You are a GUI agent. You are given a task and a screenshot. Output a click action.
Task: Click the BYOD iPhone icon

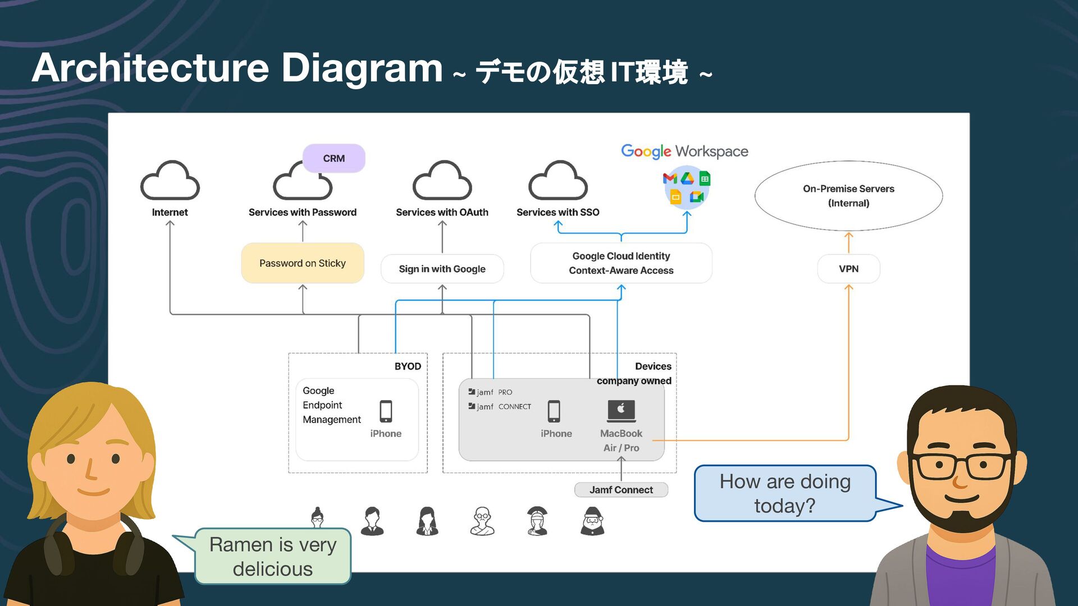[x=386, y=411]
